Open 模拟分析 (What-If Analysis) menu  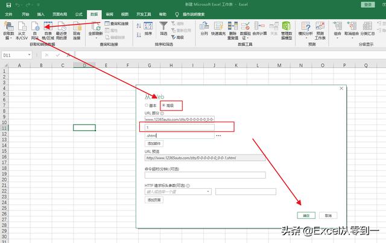pyautogui.click(x=306, y=31)
